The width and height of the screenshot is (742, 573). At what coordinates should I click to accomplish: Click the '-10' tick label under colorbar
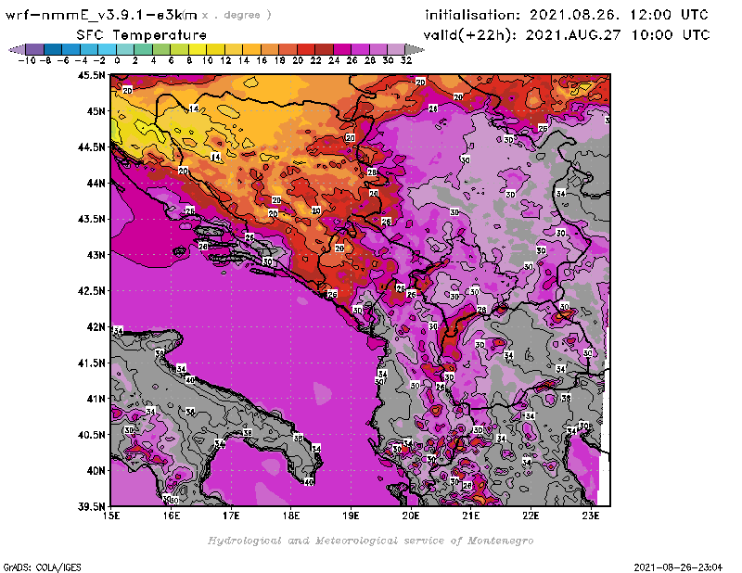(x=27, y=61)
